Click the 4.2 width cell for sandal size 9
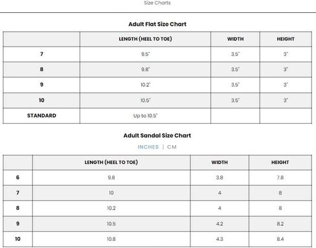316x248 pixels. point(220,223)
